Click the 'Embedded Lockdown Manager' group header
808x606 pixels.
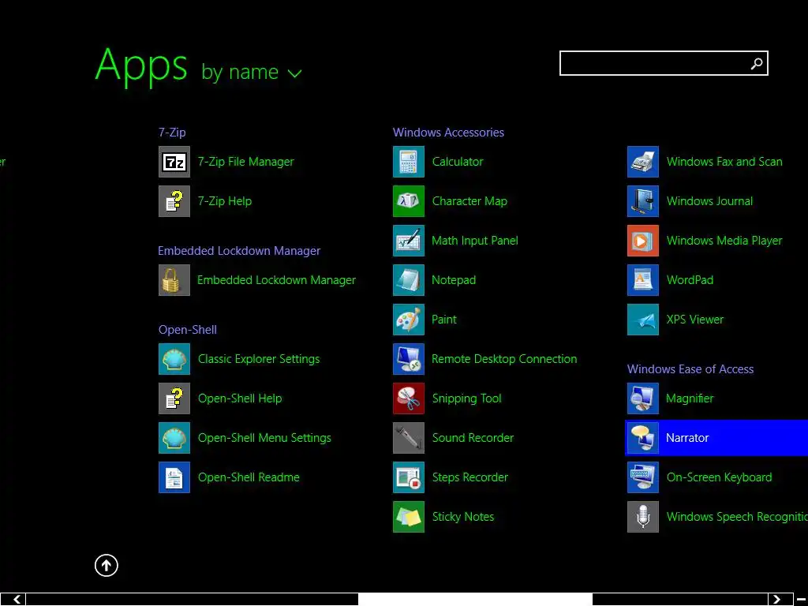239,251
